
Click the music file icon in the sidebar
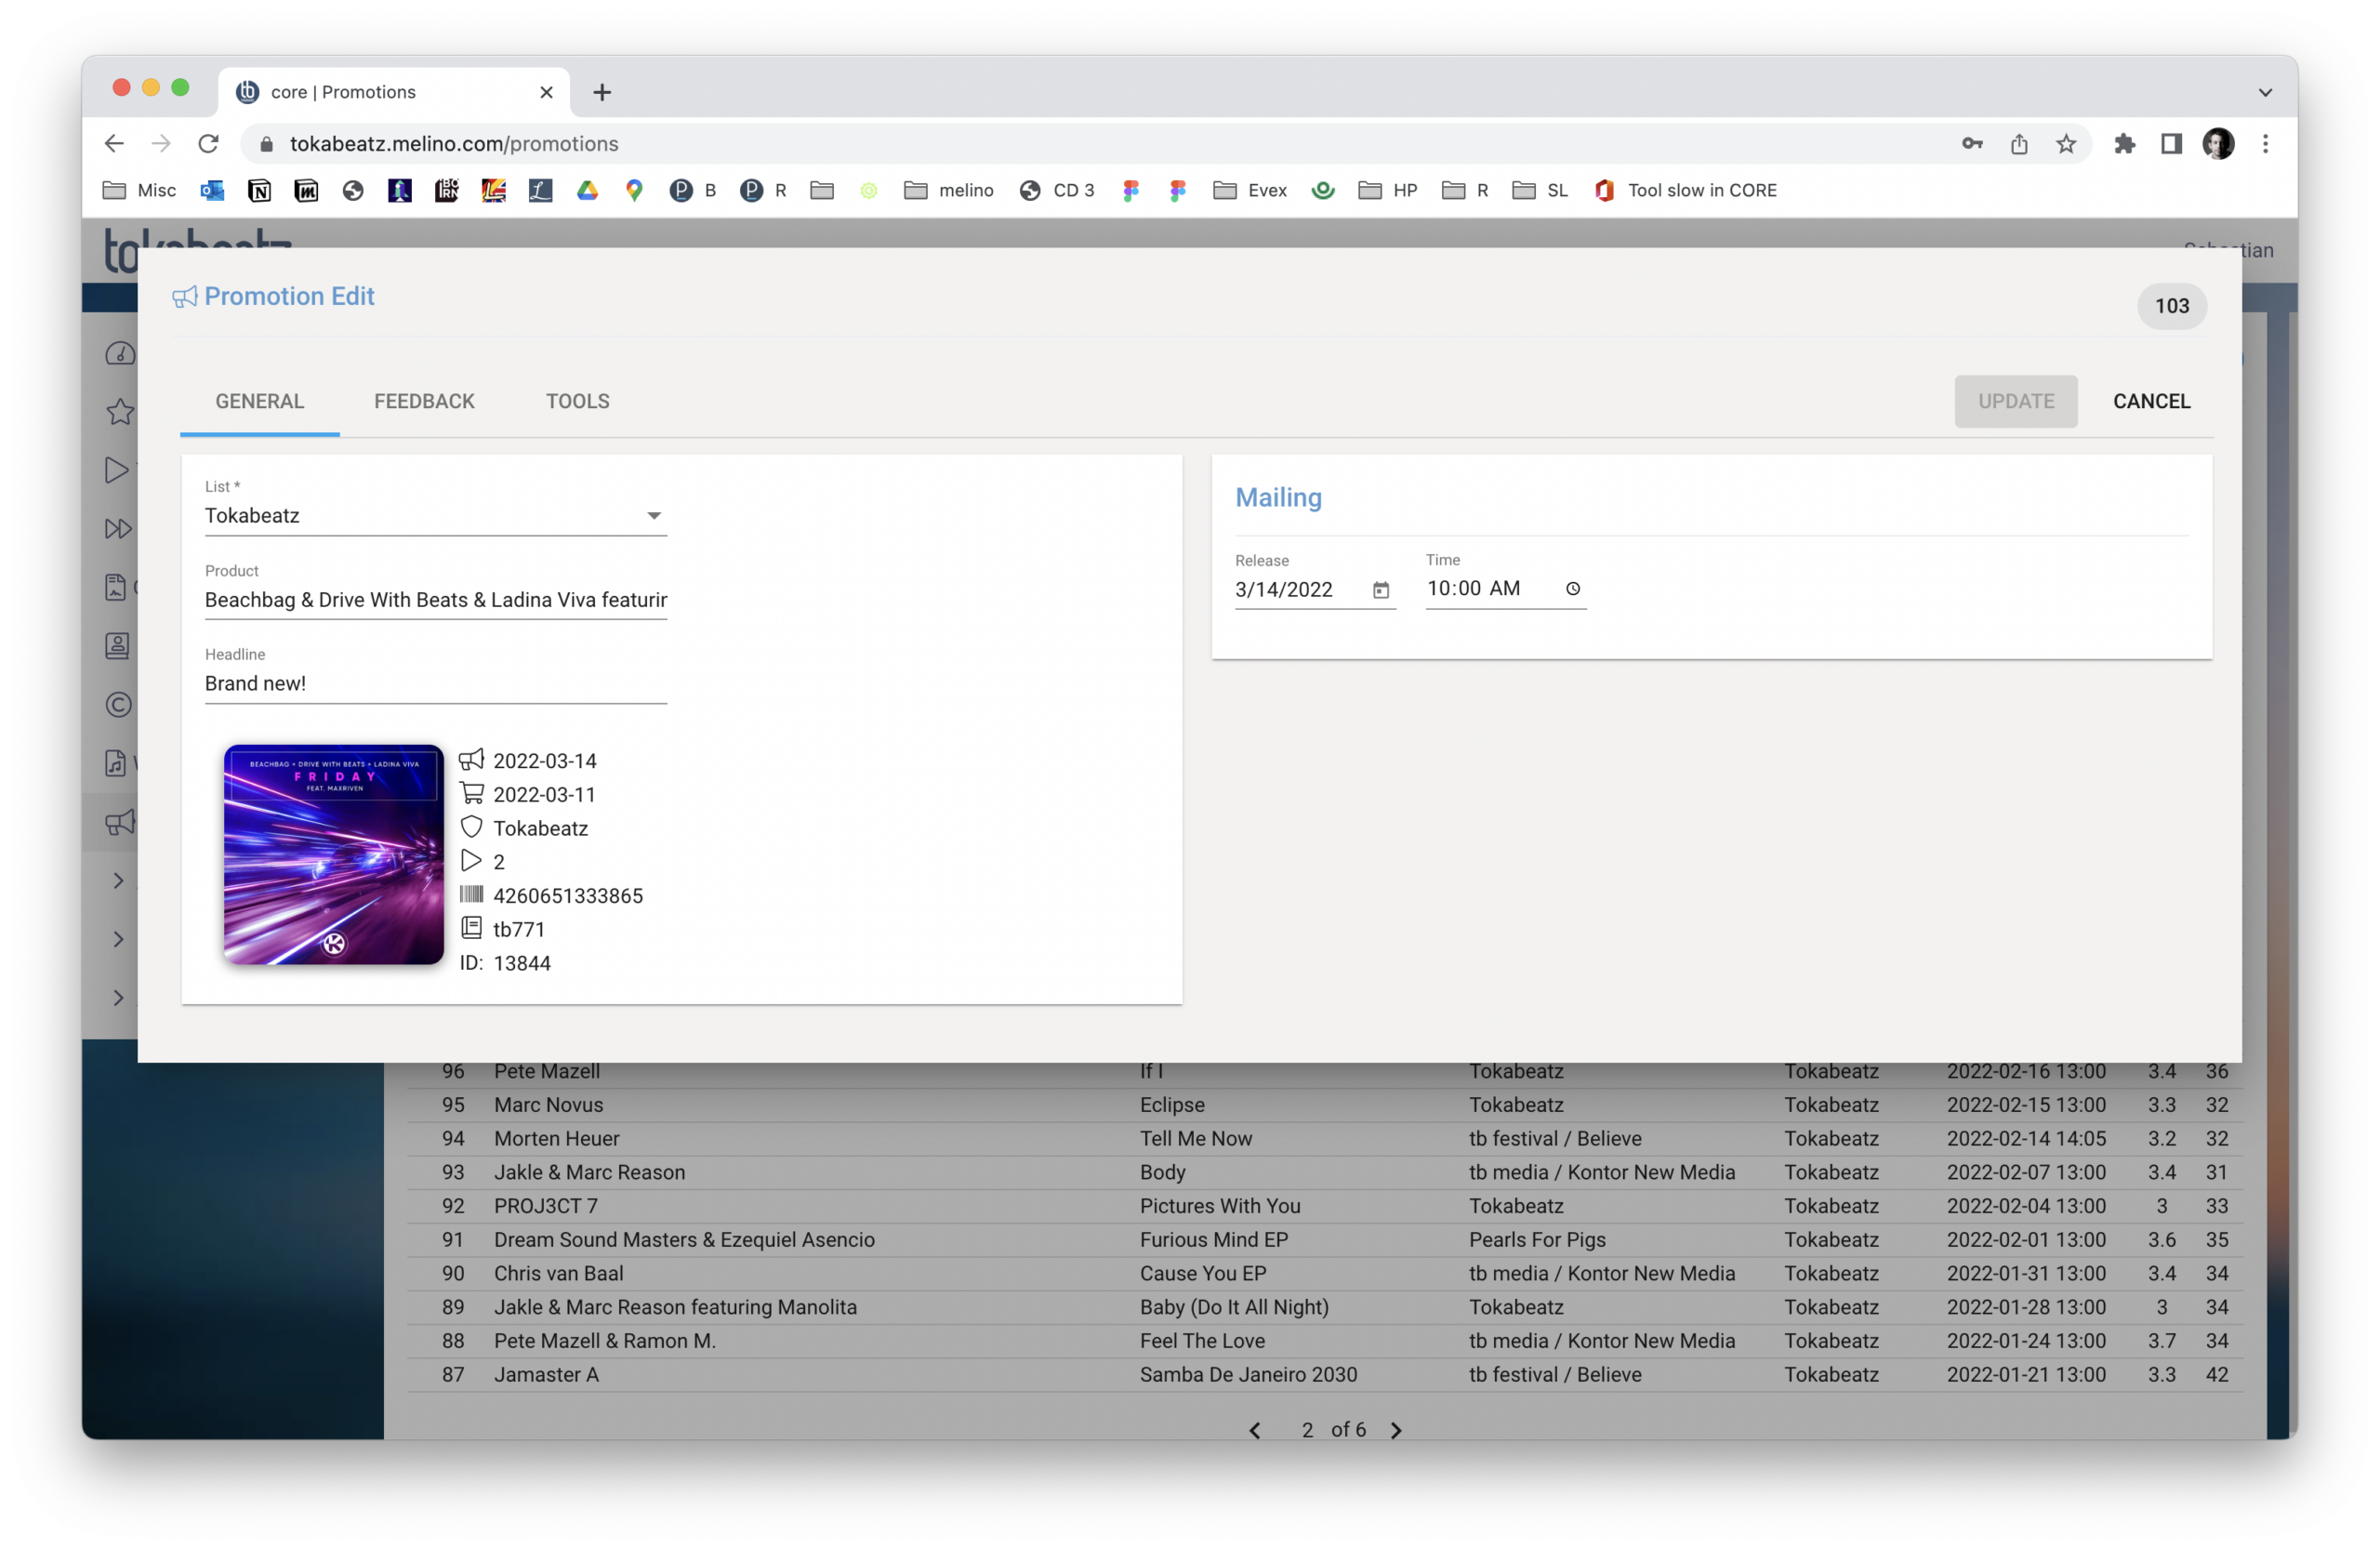click(116, 764)
